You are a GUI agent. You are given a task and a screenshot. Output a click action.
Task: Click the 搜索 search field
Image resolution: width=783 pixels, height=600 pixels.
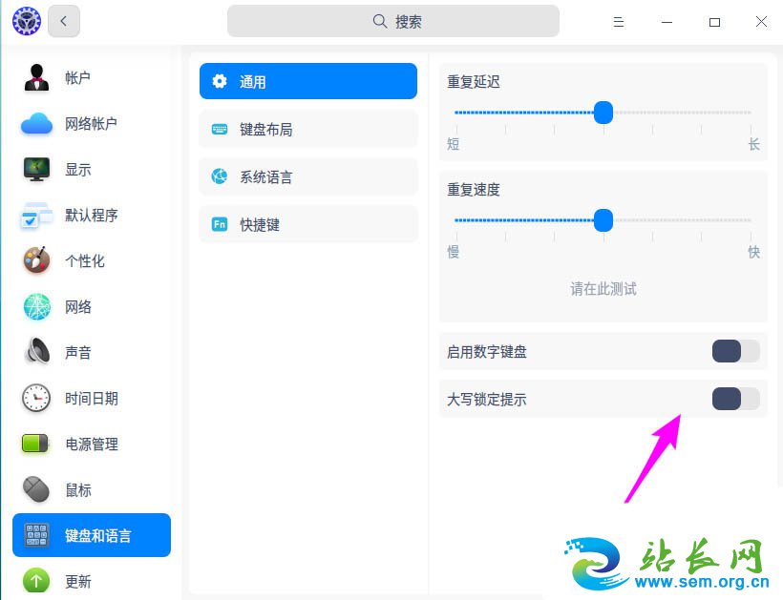click(392, 21)
